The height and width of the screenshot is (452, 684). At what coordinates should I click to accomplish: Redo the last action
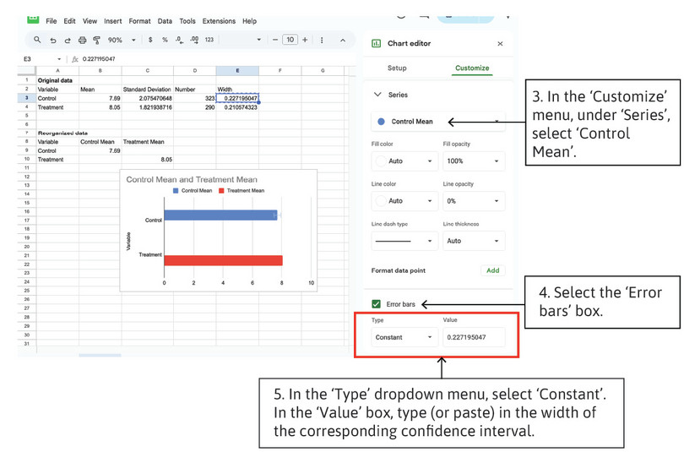click(68, 41)
